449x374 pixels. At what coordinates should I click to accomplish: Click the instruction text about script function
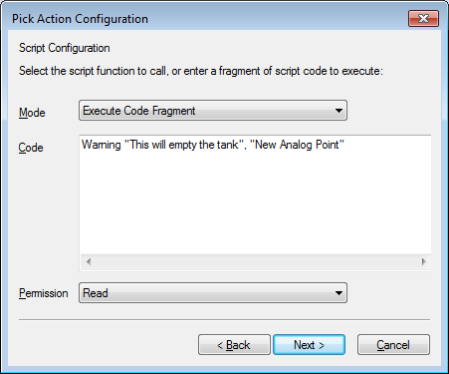201,71
